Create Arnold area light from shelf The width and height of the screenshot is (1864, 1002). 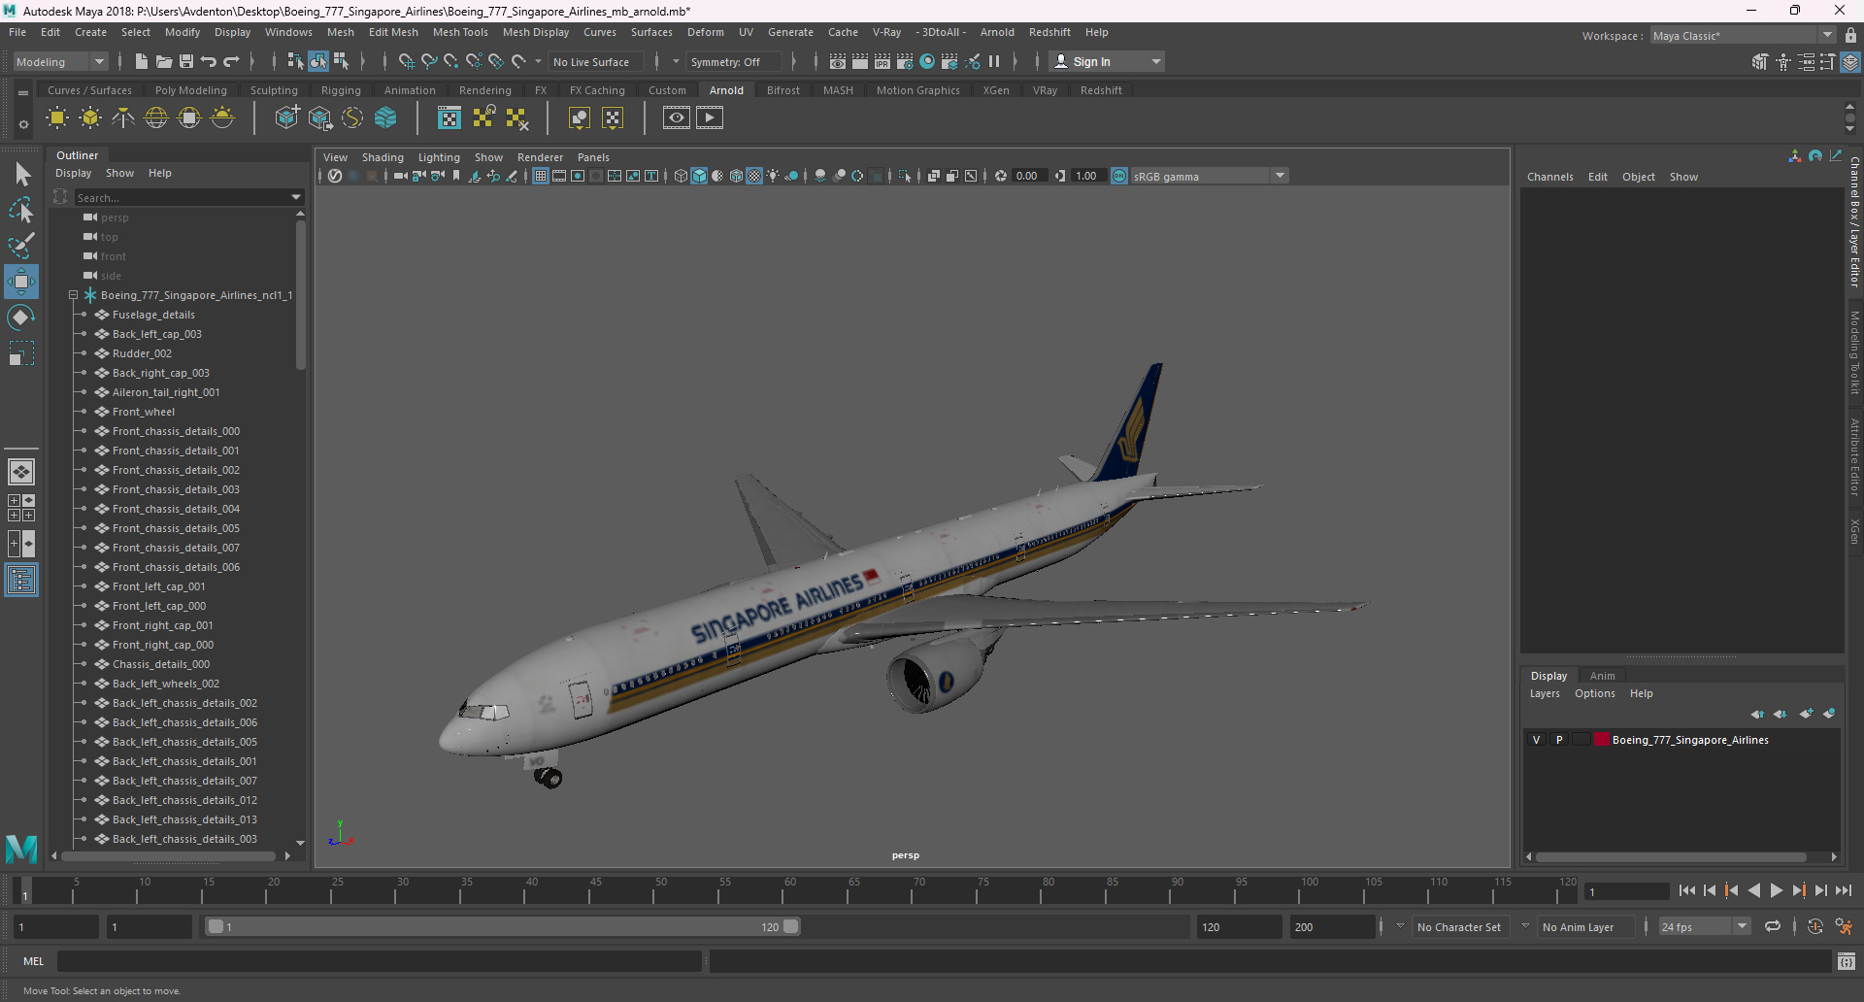(57, 118)
